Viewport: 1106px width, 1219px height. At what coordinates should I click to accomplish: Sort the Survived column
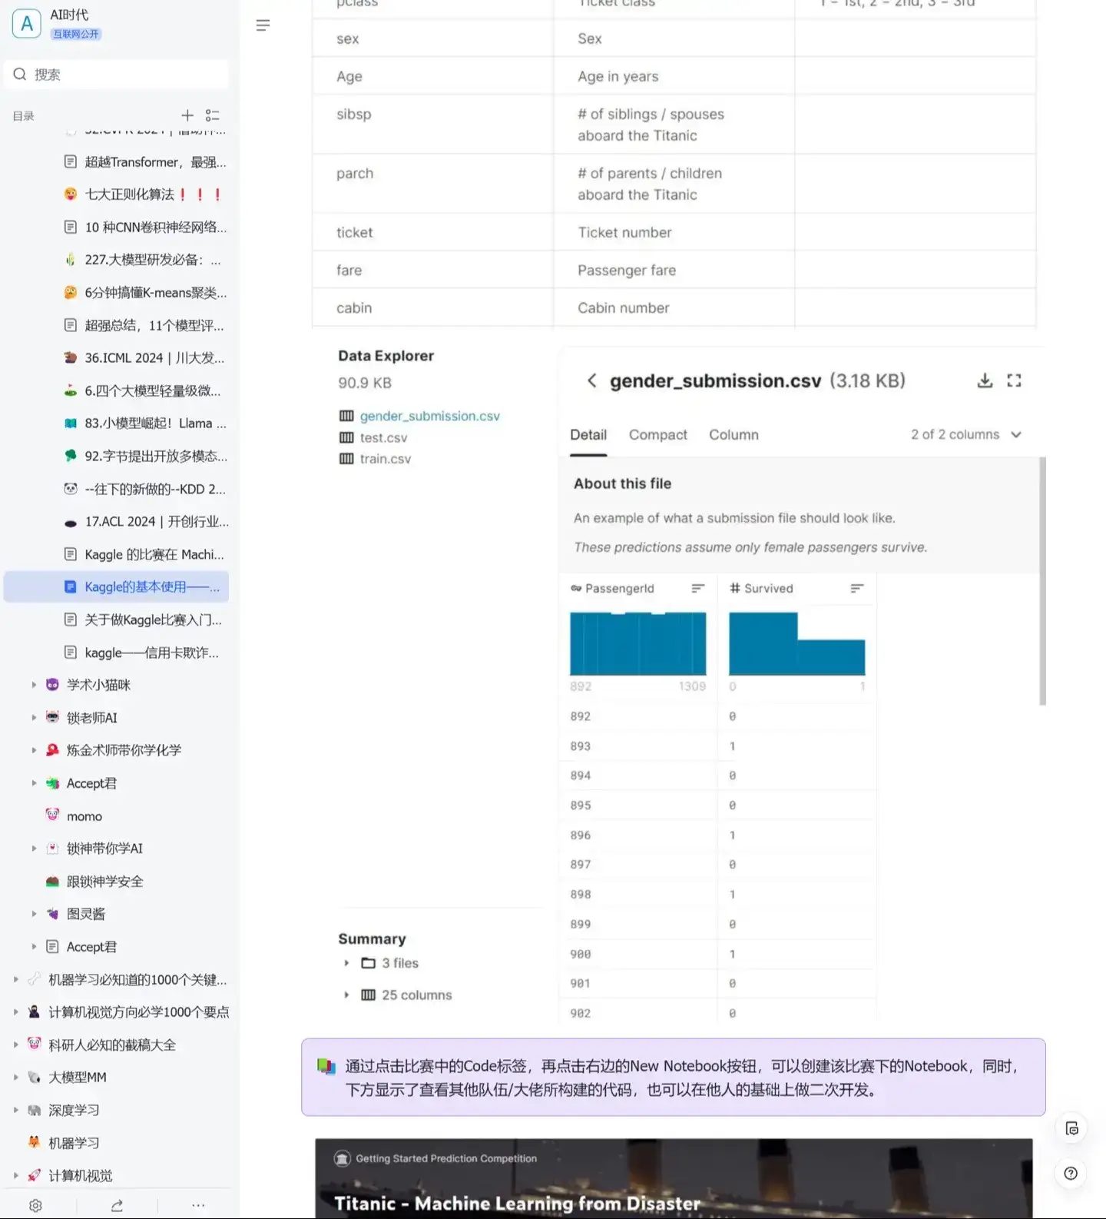857,588
